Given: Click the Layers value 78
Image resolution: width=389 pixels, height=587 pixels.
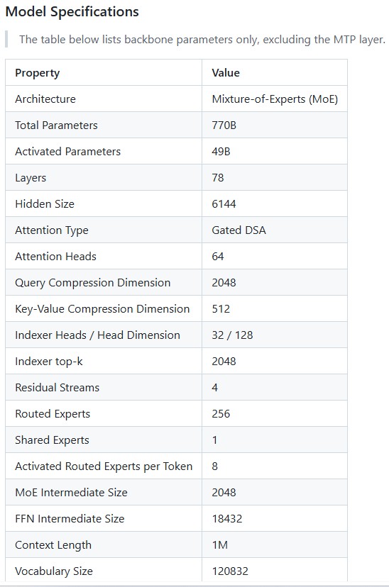Looking at the screenshot, I should tap(218, 177).
